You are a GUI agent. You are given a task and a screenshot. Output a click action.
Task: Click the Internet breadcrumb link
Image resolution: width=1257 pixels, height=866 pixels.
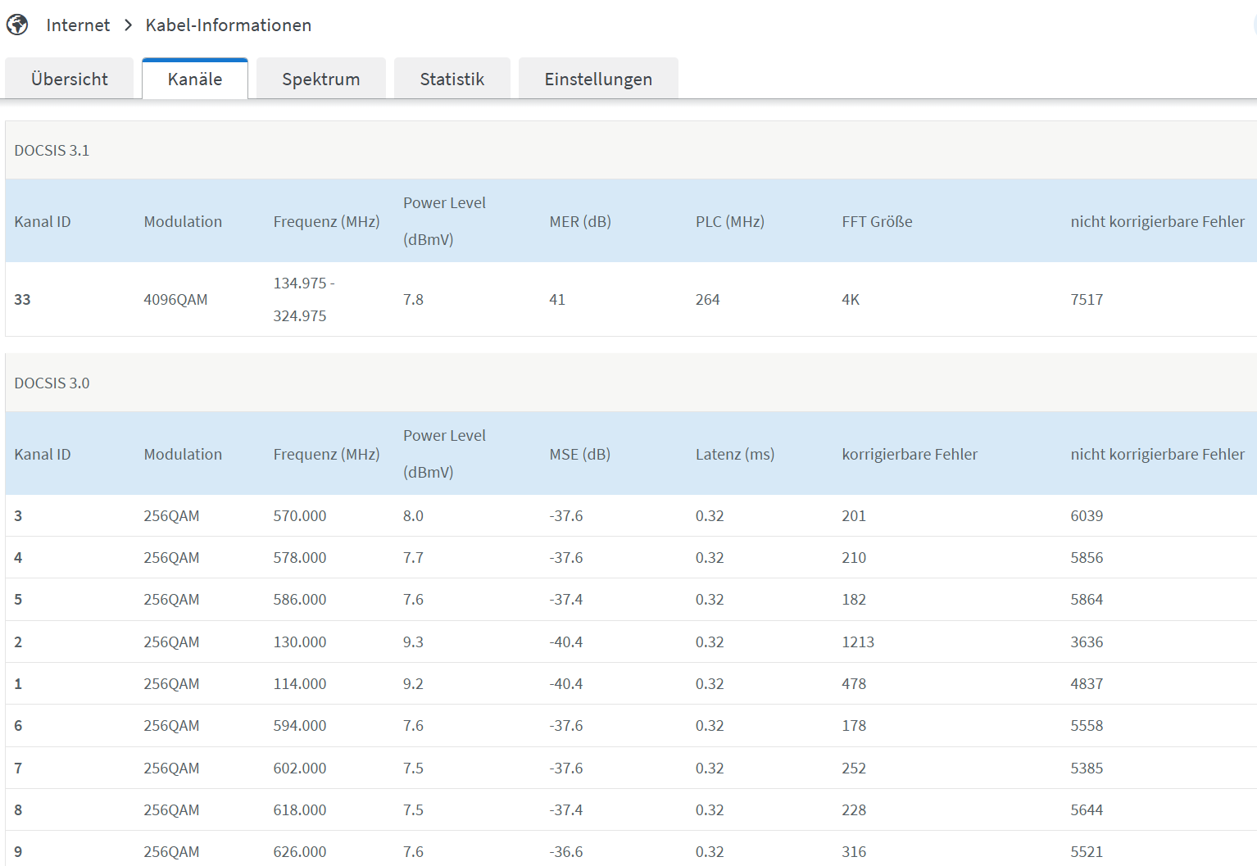click(78, 25)
